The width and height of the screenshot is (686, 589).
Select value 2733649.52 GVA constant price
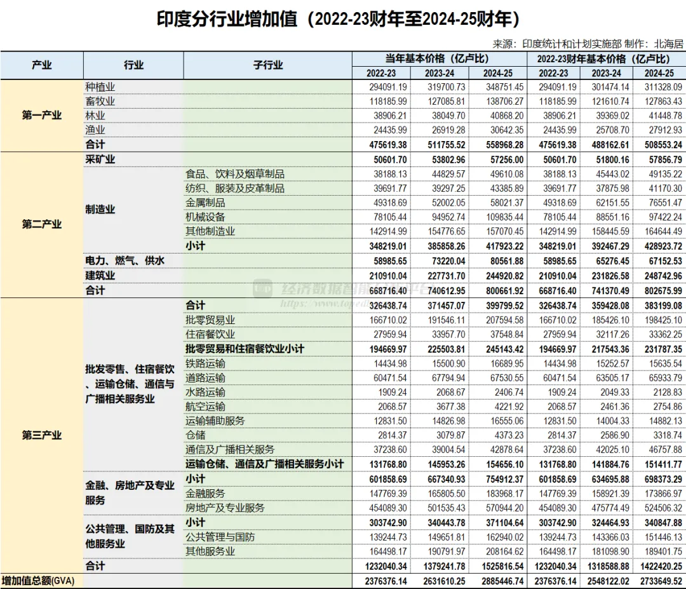661,581
